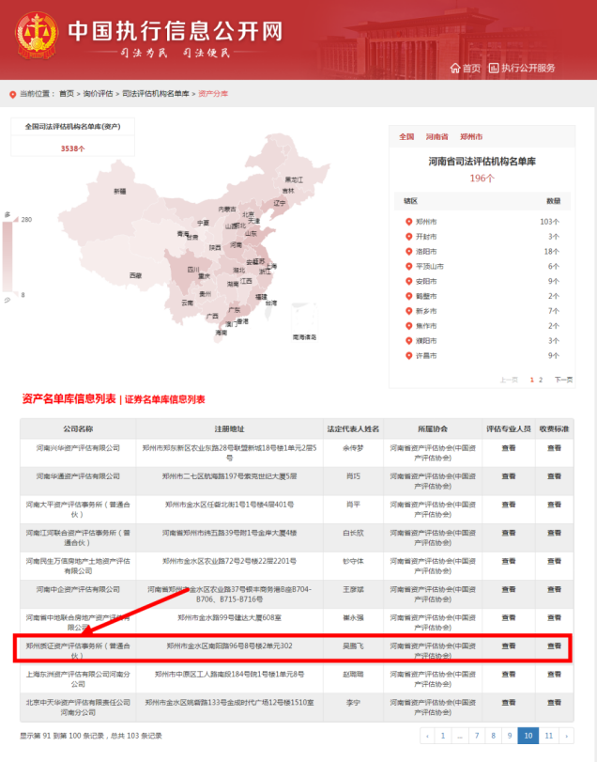Click representative name 白长欣

click(353, 533)
